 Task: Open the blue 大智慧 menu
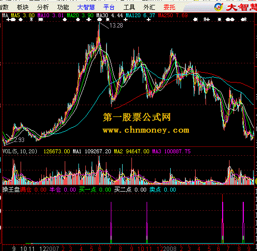pos(86,7)
